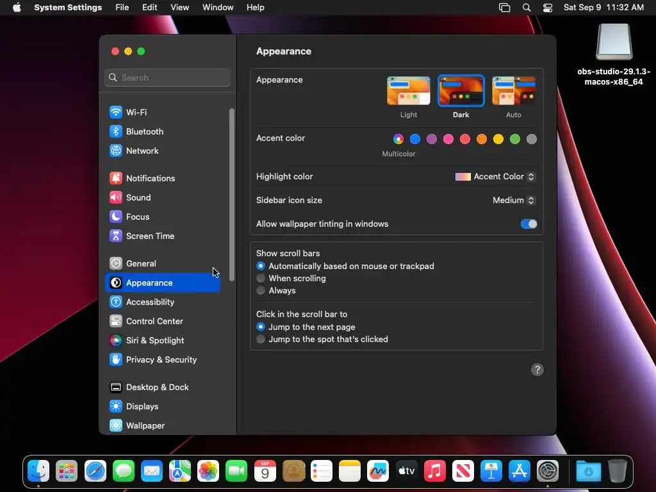Click the Stage Manager menu bar icon

[x=505, y=8]
